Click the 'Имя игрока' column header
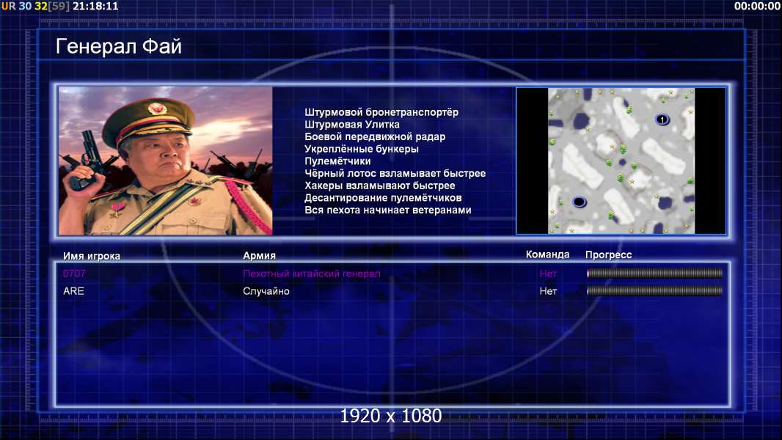The width and height of the screenshot is (782, 440). tap(92, 256)
